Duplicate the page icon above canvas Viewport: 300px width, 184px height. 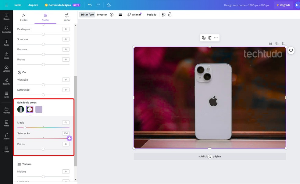[x=277, y=43]
